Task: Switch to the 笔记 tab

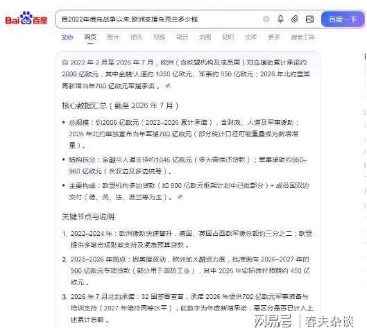Action: pos(182,37)
